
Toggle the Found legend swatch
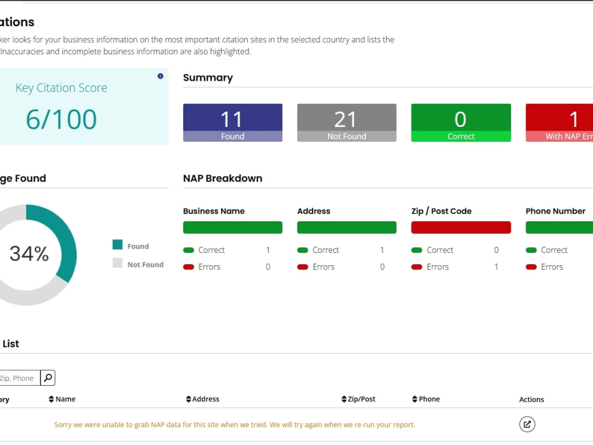(117, 244)
